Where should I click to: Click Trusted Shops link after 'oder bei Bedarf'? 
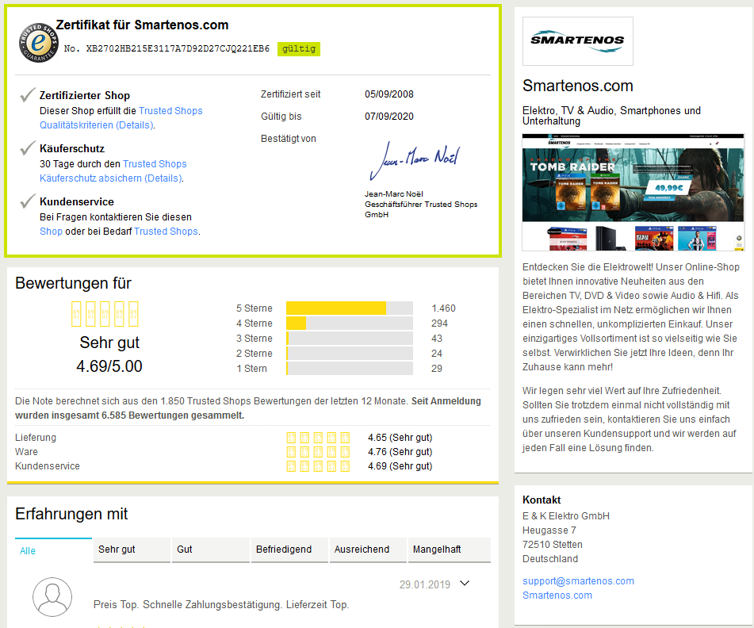[x=166, y=232]
